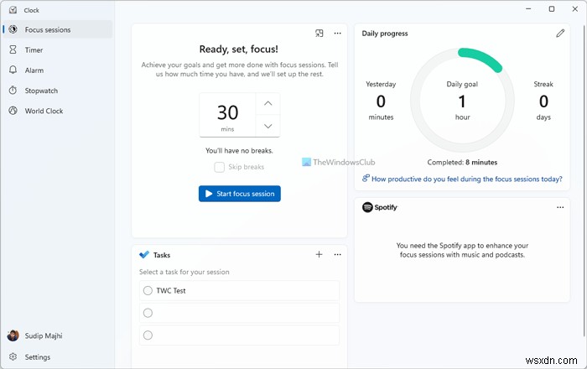This screenshot has width=587, height=369.
Task: Open the productivity feedback link
Action: pos(466,179)
